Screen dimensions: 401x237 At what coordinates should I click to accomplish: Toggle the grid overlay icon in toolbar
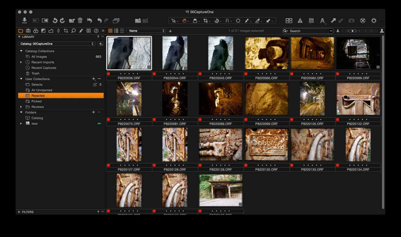point(311,21)
